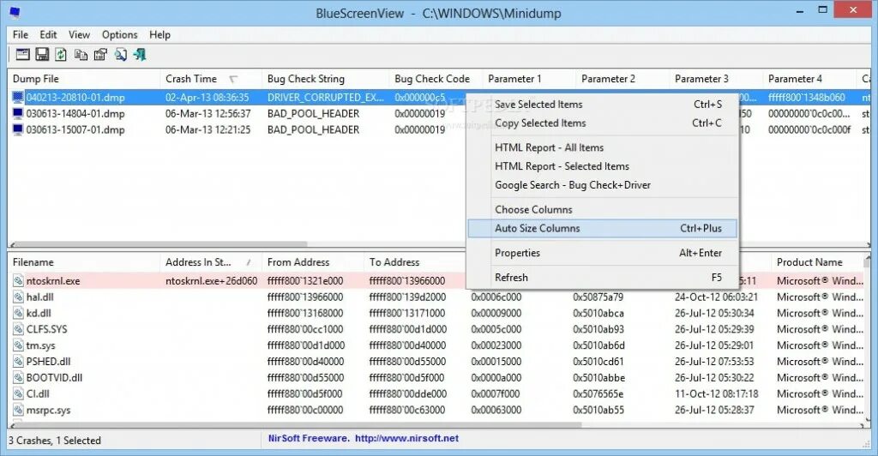Click the icon beside 030613-15007-01.dmp
878x456 pixels.
pos(18,129)
